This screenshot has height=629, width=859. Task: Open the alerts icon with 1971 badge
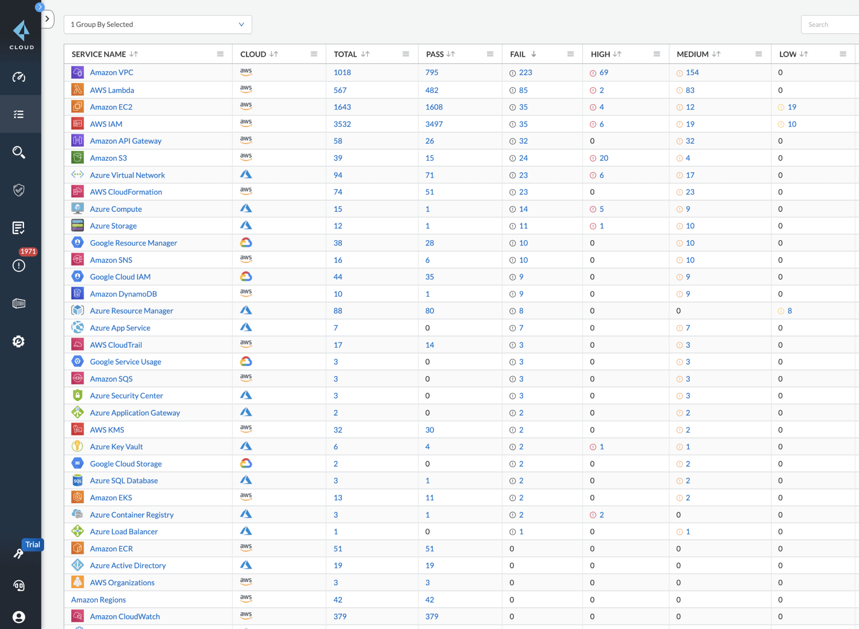pyautogui.click(x=19, y=265)
